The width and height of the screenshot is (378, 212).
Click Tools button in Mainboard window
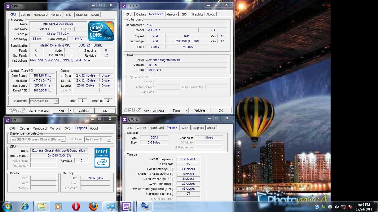point(176,110)
